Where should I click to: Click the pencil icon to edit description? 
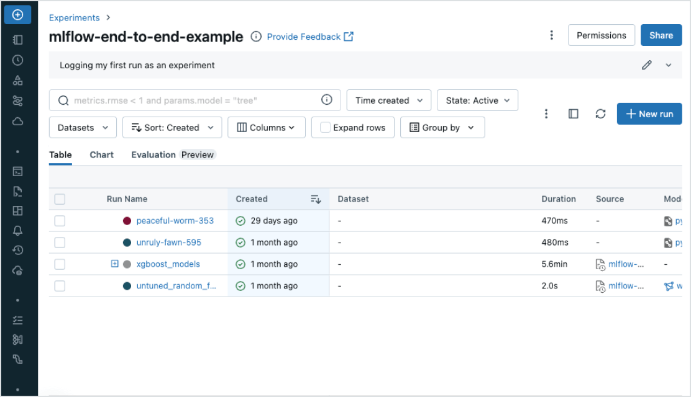pyautogui.click(x=647, y=65)
